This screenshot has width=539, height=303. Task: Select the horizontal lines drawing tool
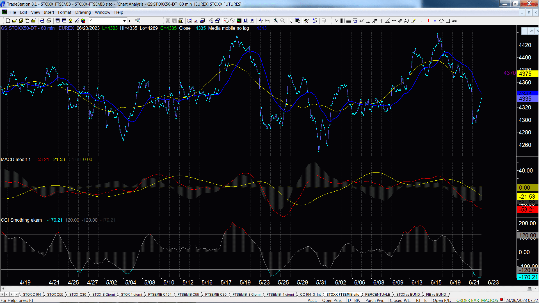pyautogui.click(x=349, y=21)
